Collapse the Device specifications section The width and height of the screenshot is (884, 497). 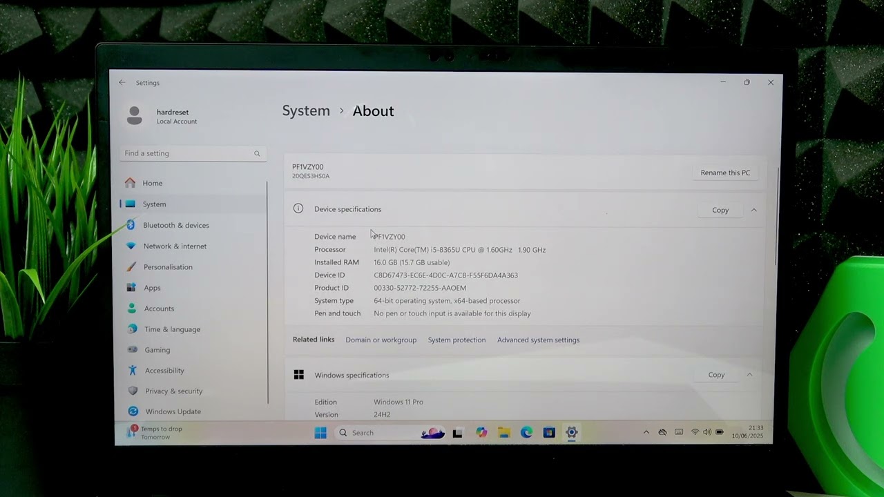(x=754, y=210)
